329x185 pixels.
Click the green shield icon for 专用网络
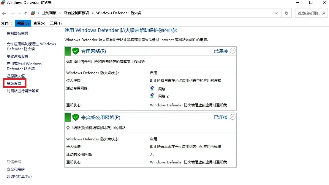point(76,51)
